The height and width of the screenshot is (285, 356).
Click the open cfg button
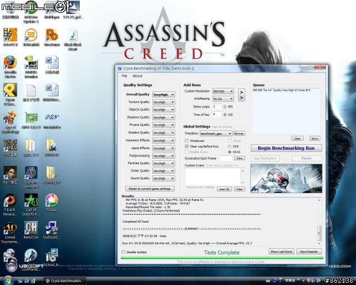[224, 189]
